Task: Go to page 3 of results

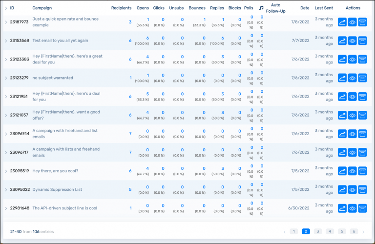Action: 318,231
